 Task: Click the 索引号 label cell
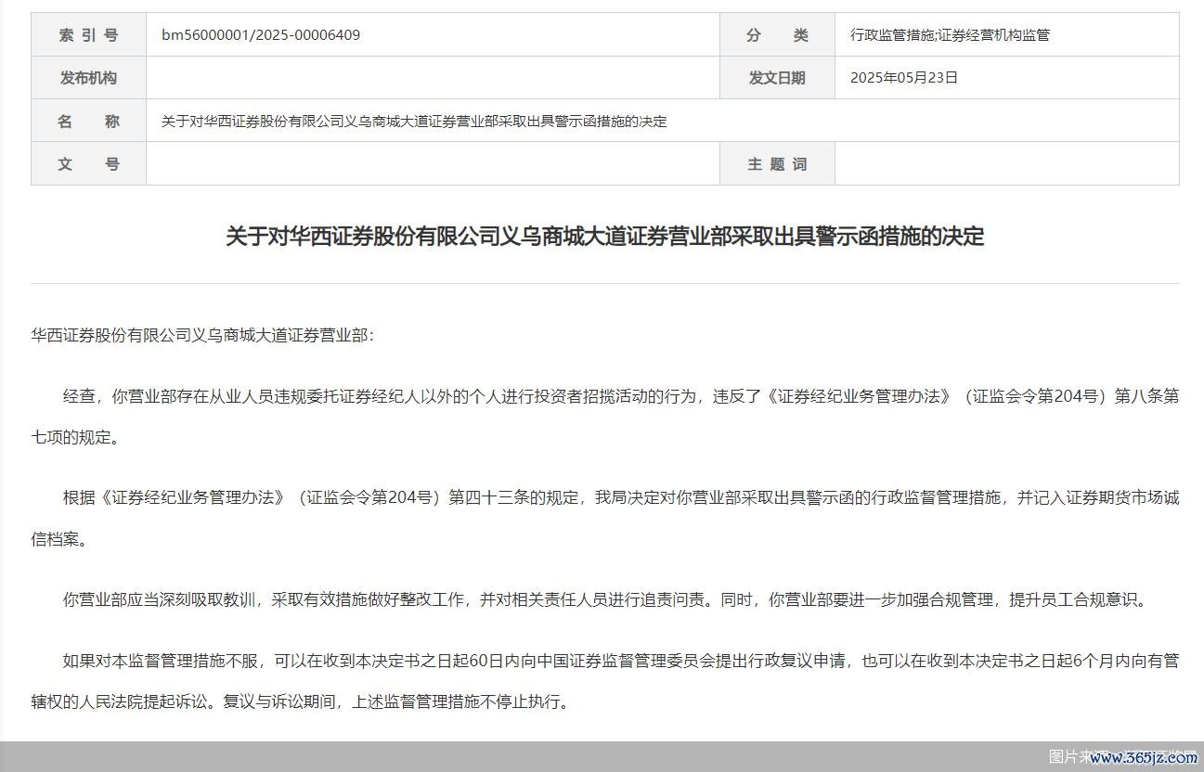[x=88, y=35]
